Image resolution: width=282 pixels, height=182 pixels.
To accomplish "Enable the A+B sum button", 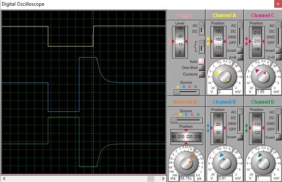I will (x=240, y=58).
